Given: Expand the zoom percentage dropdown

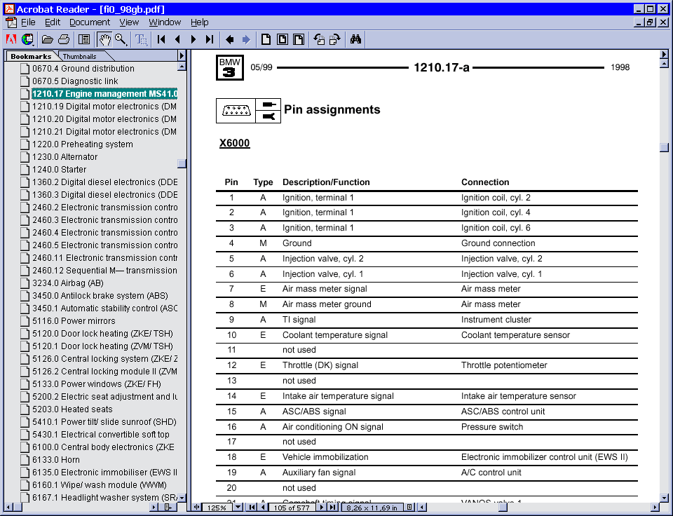Looking at the screenshot, I should pos(238,505).
